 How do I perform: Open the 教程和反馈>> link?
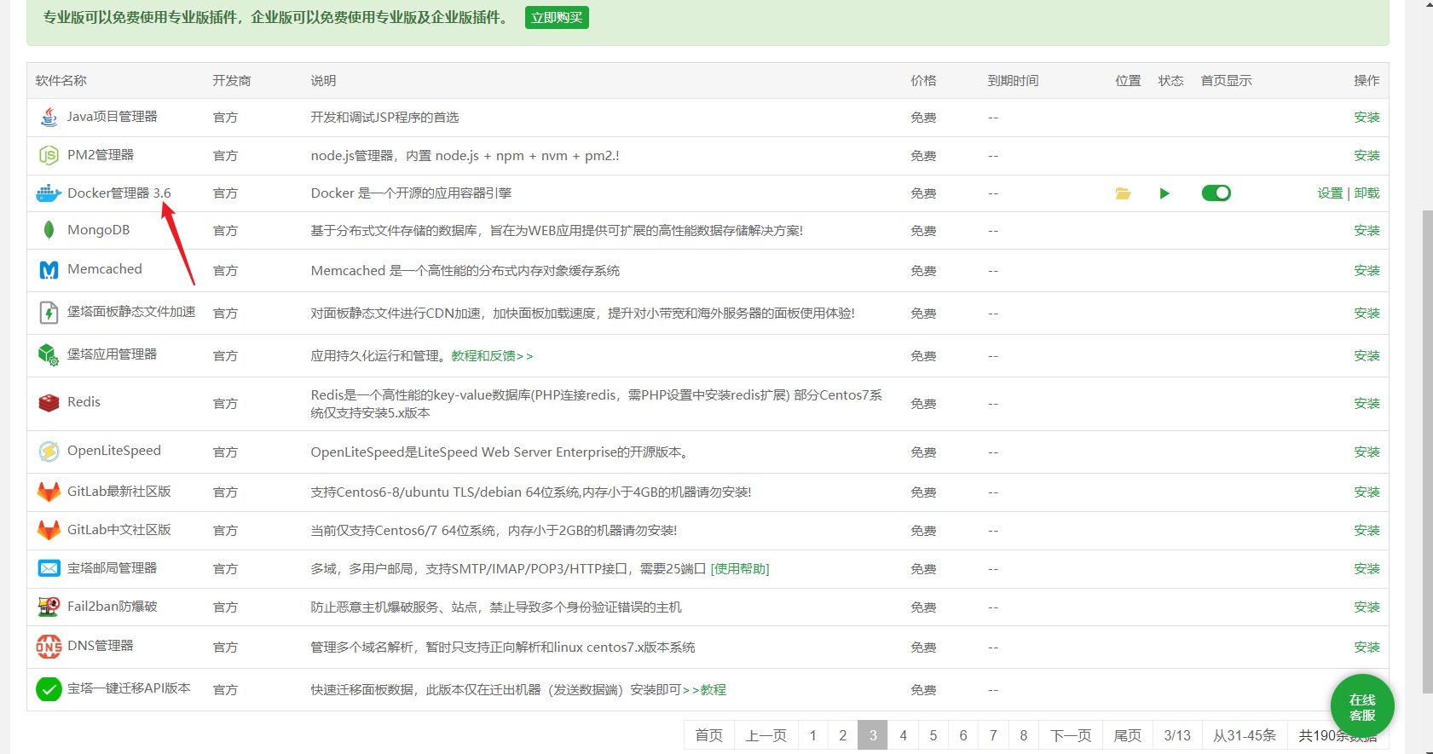coord(492,356)
